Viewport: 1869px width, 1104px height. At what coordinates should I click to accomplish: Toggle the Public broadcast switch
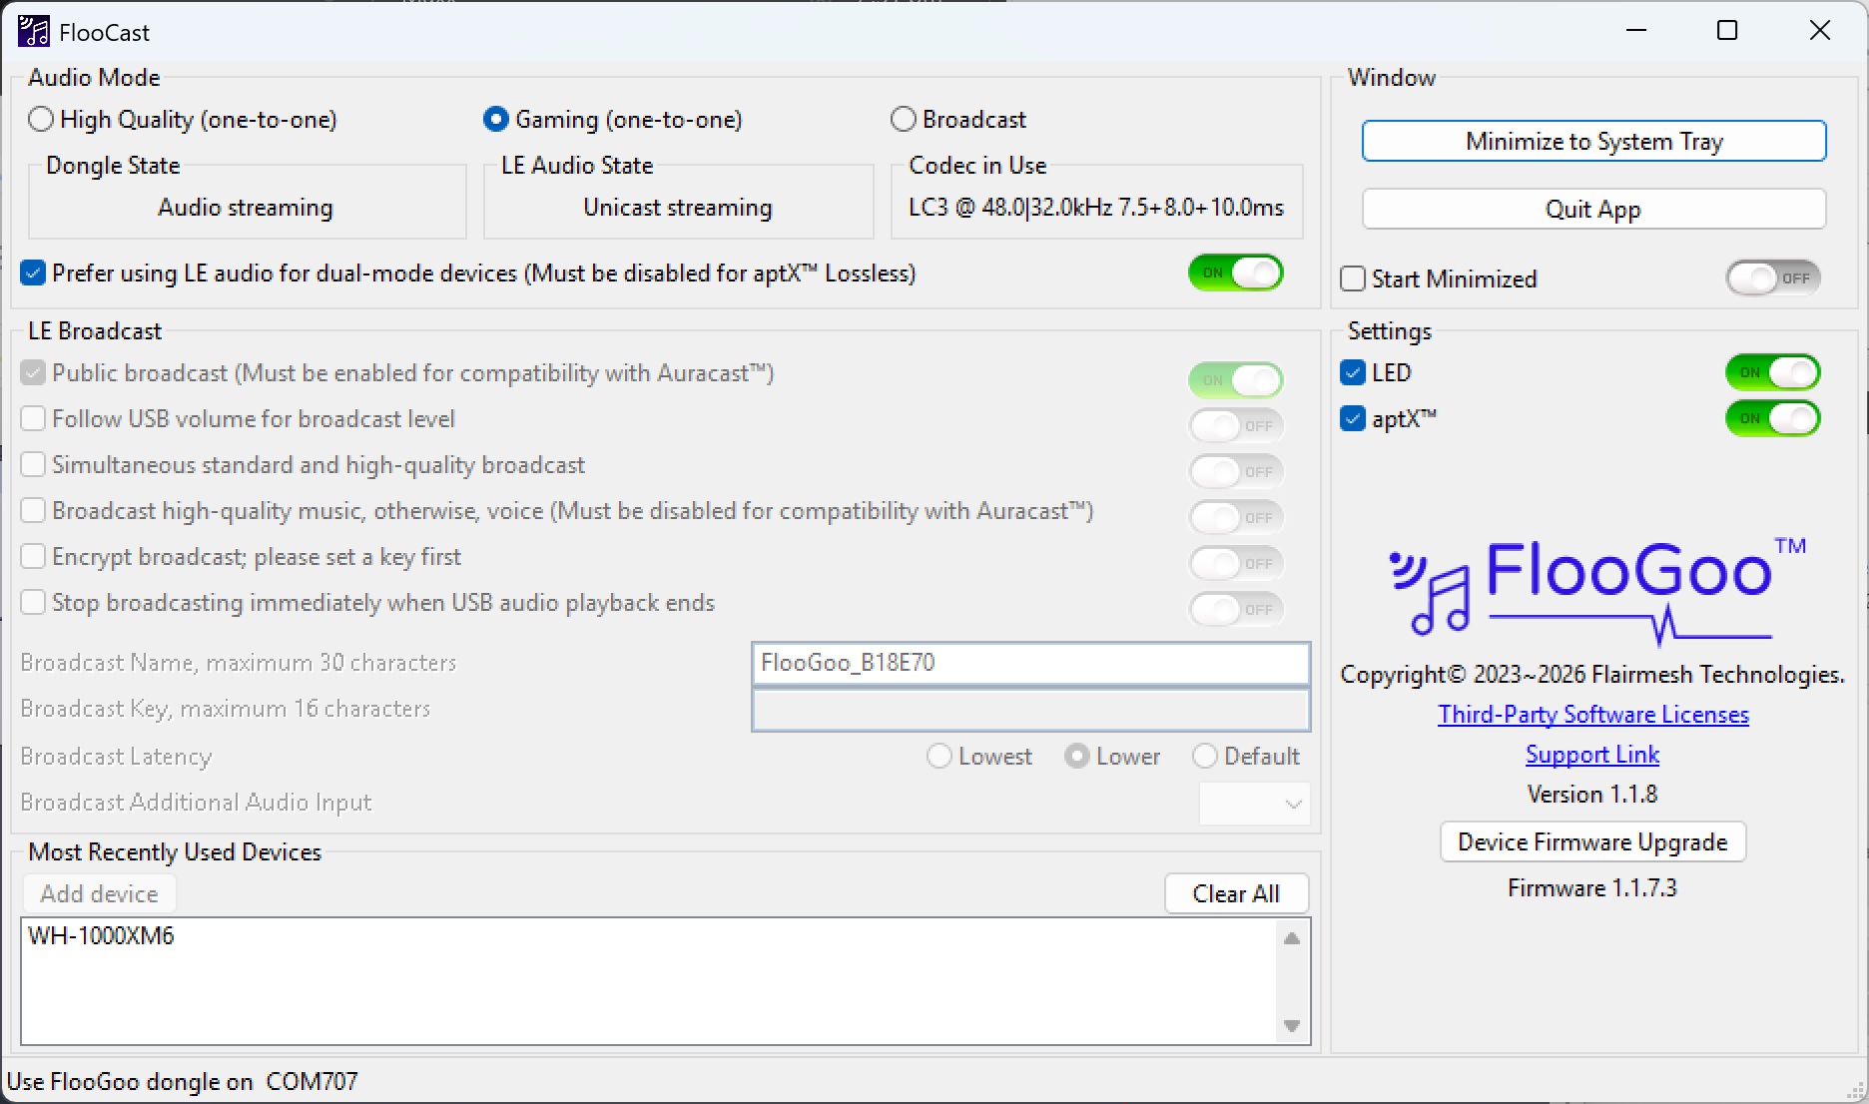[x=1236, y=380]
